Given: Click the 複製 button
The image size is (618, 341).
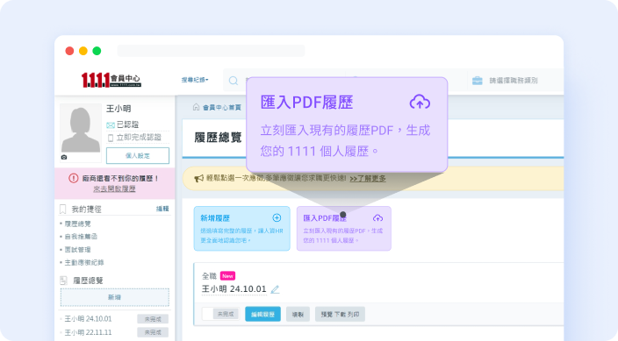Looking at the screenshot, I should point(298,314).
